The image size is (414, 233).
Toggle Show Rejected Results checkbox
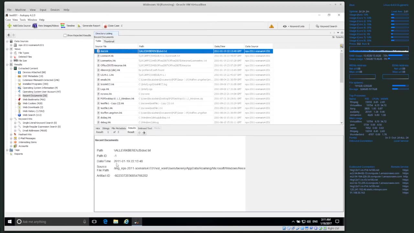pyautogui.click(x=65, y=35)
